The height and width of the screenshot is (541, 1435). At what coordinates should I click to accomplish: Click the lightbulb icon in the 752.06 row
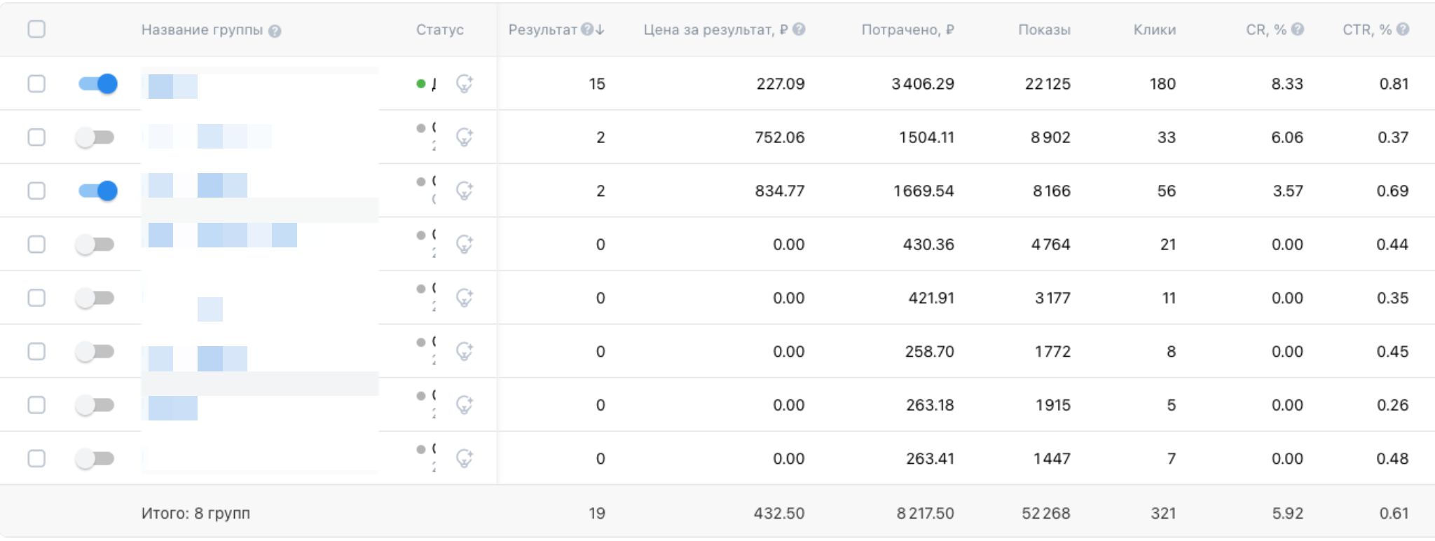point(464,137)
